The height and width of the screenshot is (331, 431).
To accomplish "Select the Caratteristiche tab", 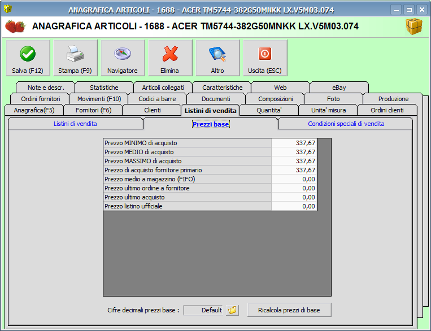I will [222, 88].
